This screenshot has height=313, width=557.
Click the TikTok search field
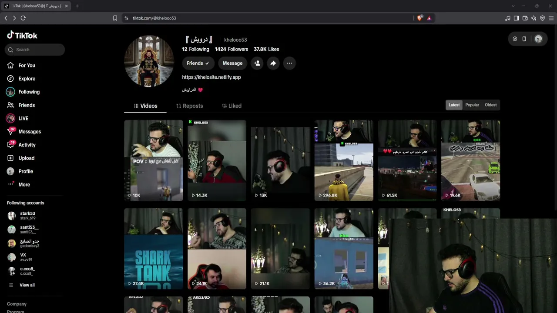pyautogui.click(x=35, y=50)
